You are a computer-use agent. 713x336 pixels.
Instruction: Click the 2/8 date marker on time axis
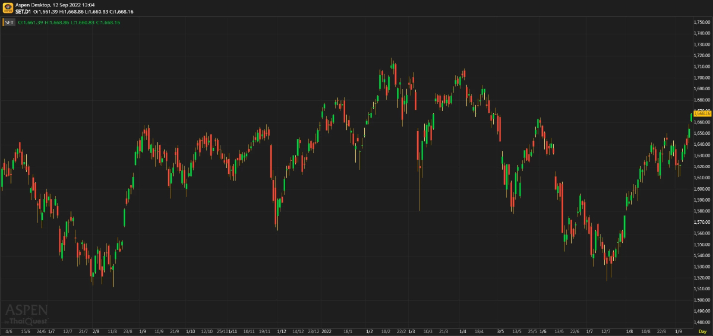[x=96, y=331]
